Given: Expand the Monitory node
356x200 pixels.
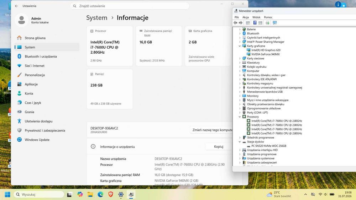Looking at the screenshot, I should [240, 96].
